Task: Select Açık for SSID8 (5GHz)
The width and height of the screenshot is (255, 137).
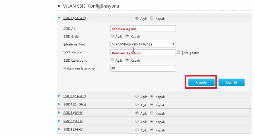Action: 137,130
